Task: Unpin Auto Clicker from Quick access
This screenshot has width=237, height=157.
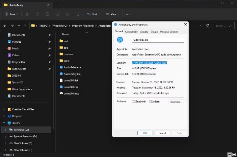Action: (x=49, y=69)
